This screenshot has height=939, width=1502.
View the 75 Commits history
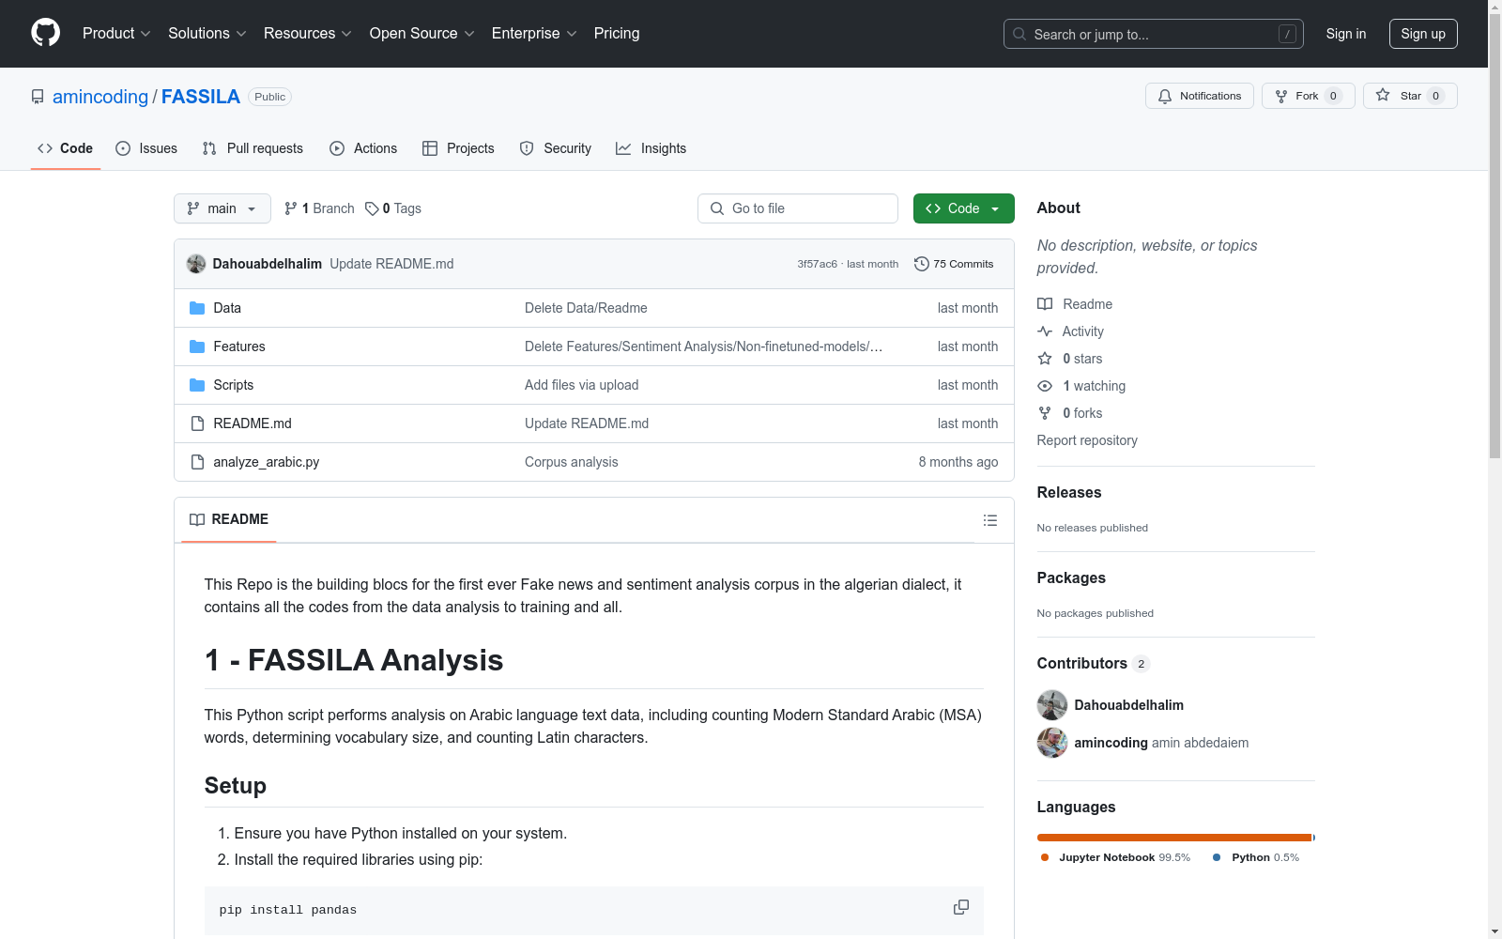pyautogui.click(x=954, y=264)
